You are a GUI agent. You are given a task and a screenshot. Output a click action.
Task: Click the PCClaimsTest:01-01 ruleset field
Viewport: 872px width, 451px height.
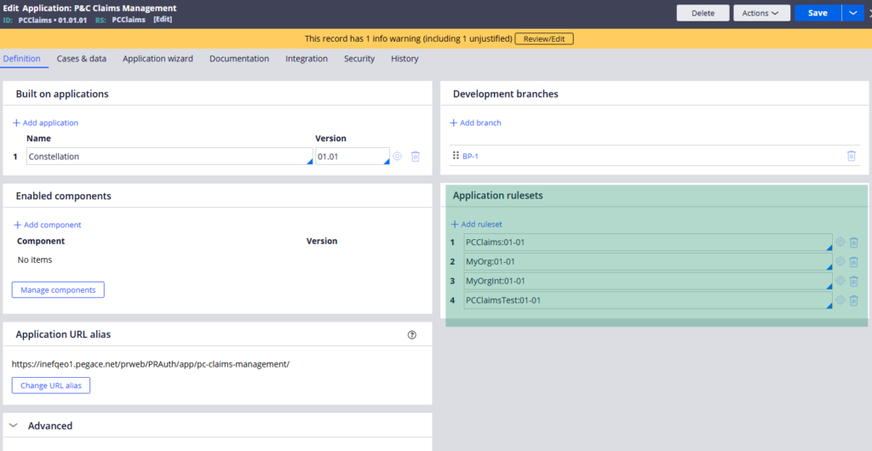point(648,300)
